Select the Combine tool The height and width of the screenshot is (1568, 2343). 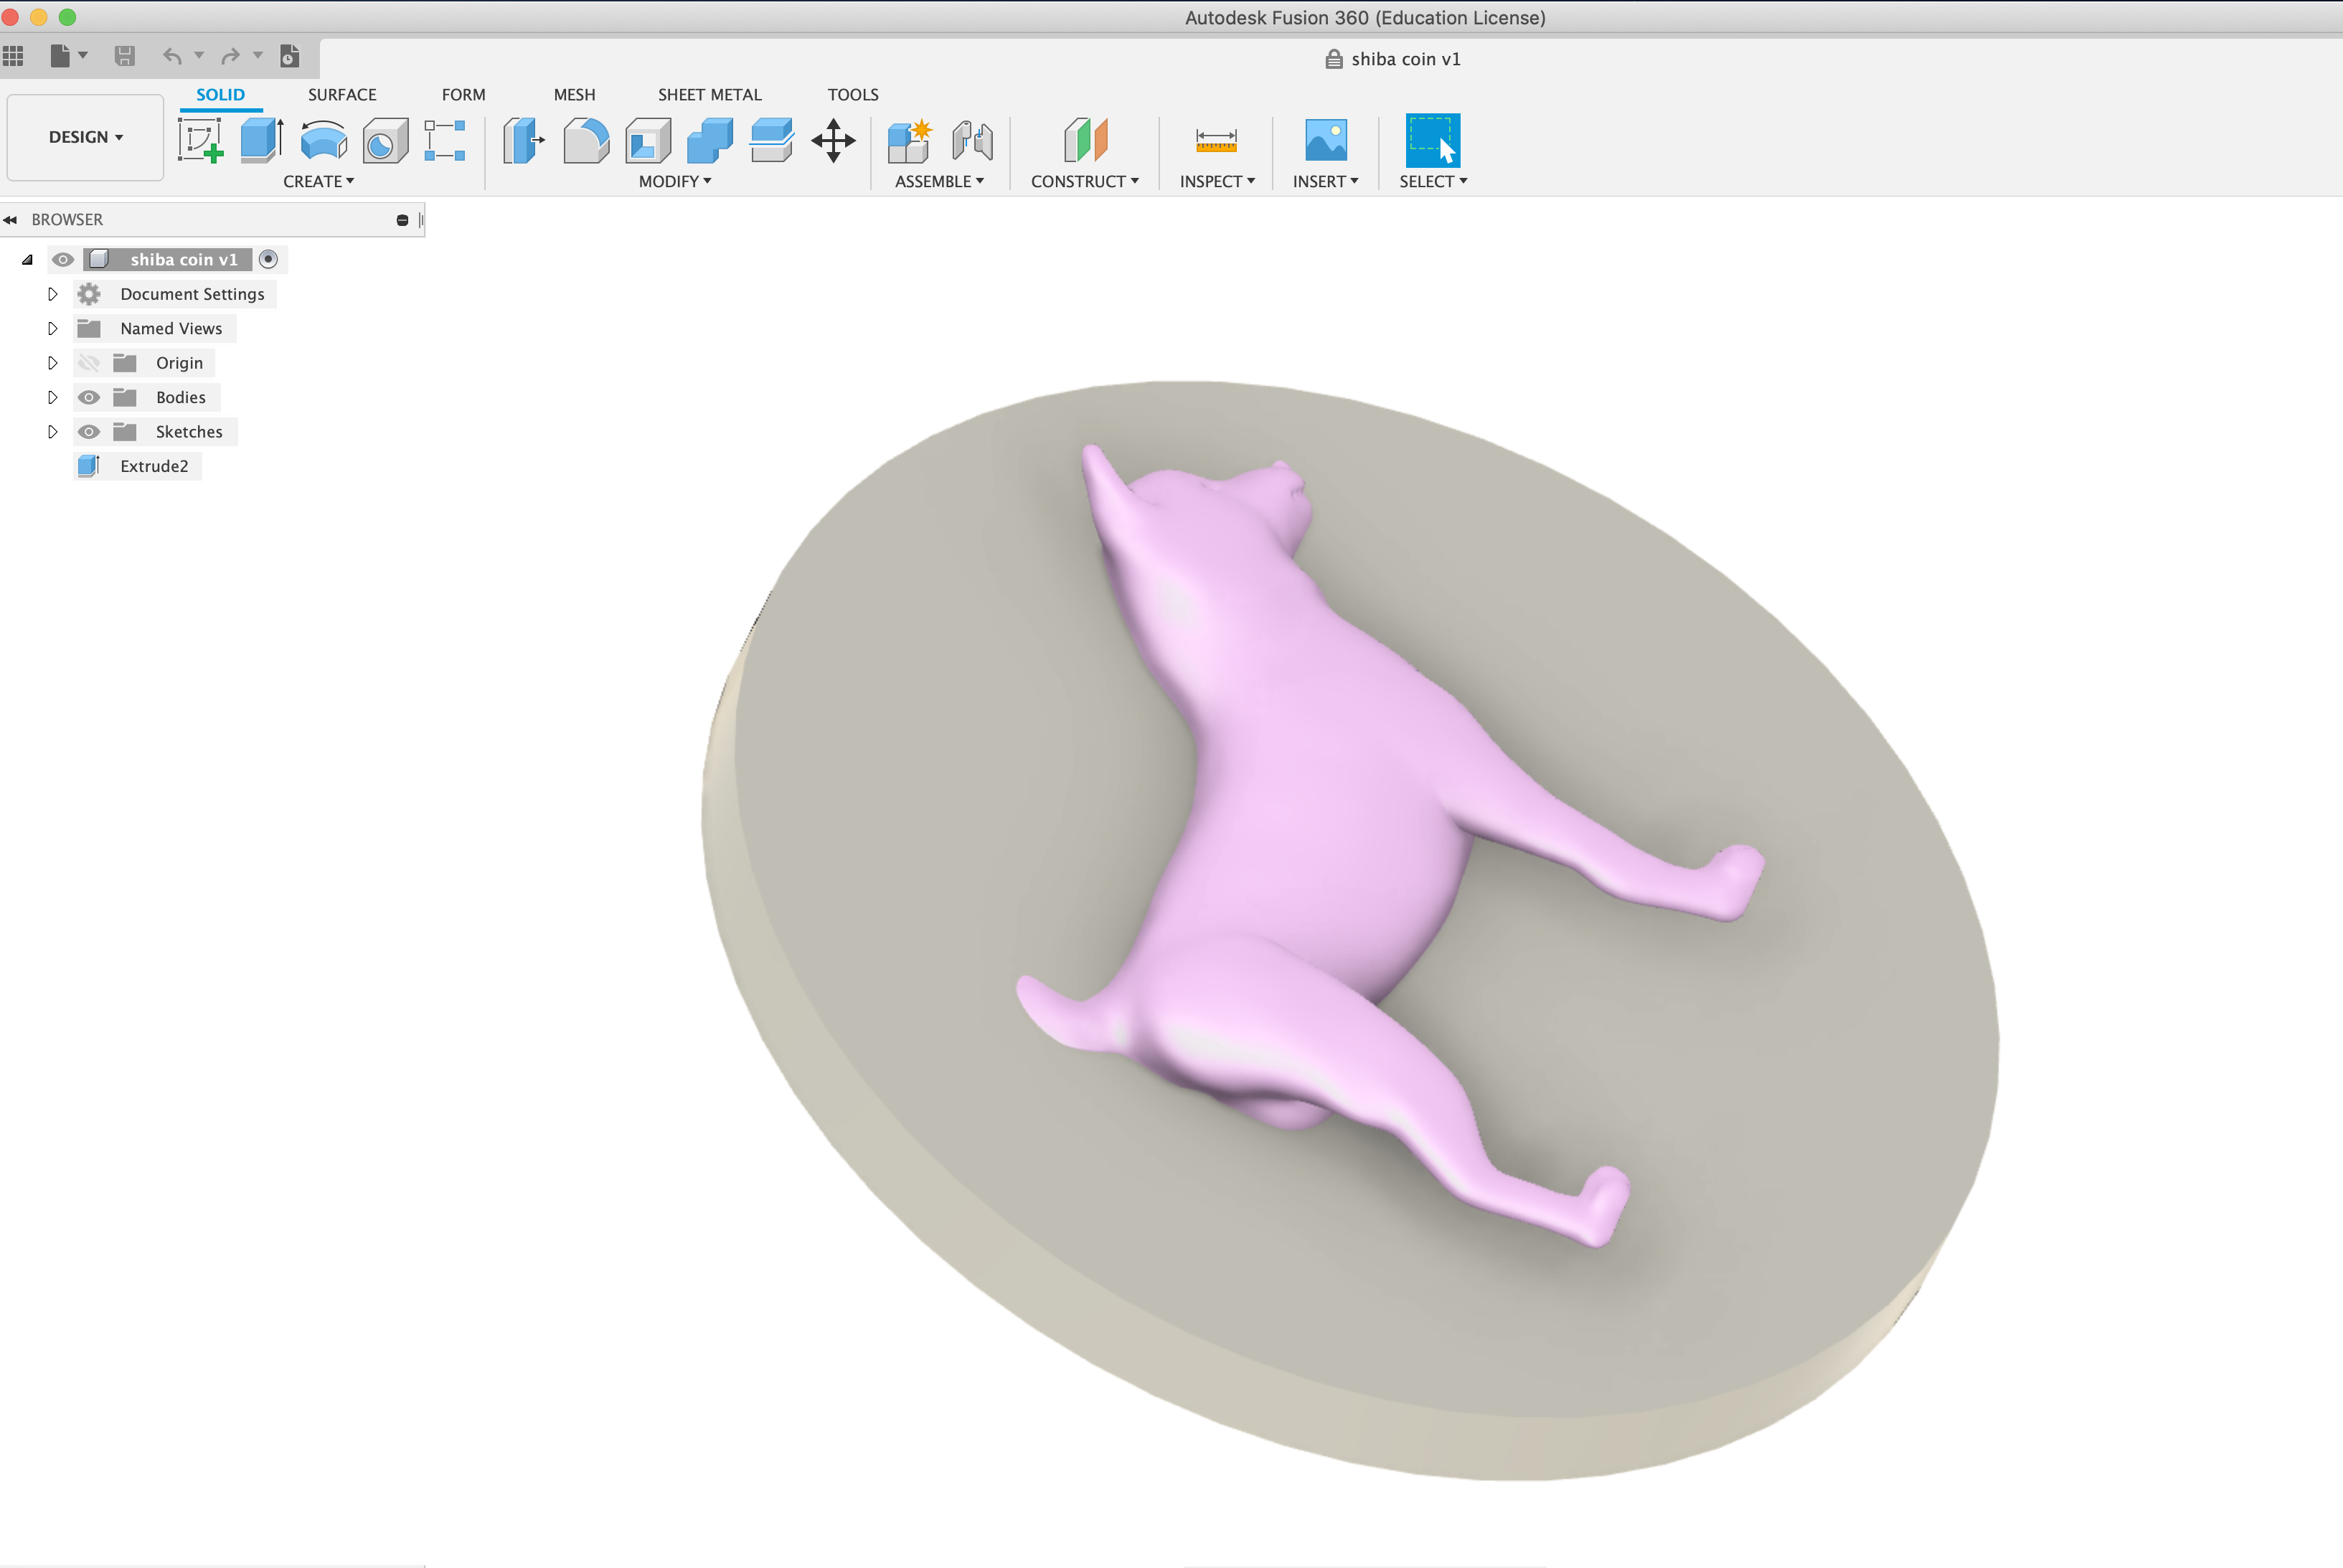pos(710,140)
